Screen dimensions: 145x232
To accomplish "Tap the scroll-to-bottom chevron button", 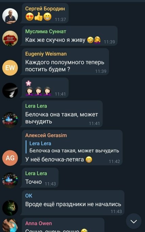I will [x=134, y=221].
